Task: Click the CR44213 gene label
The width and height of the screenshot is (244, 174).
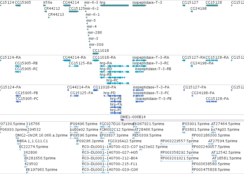Action: pos(56,14)
